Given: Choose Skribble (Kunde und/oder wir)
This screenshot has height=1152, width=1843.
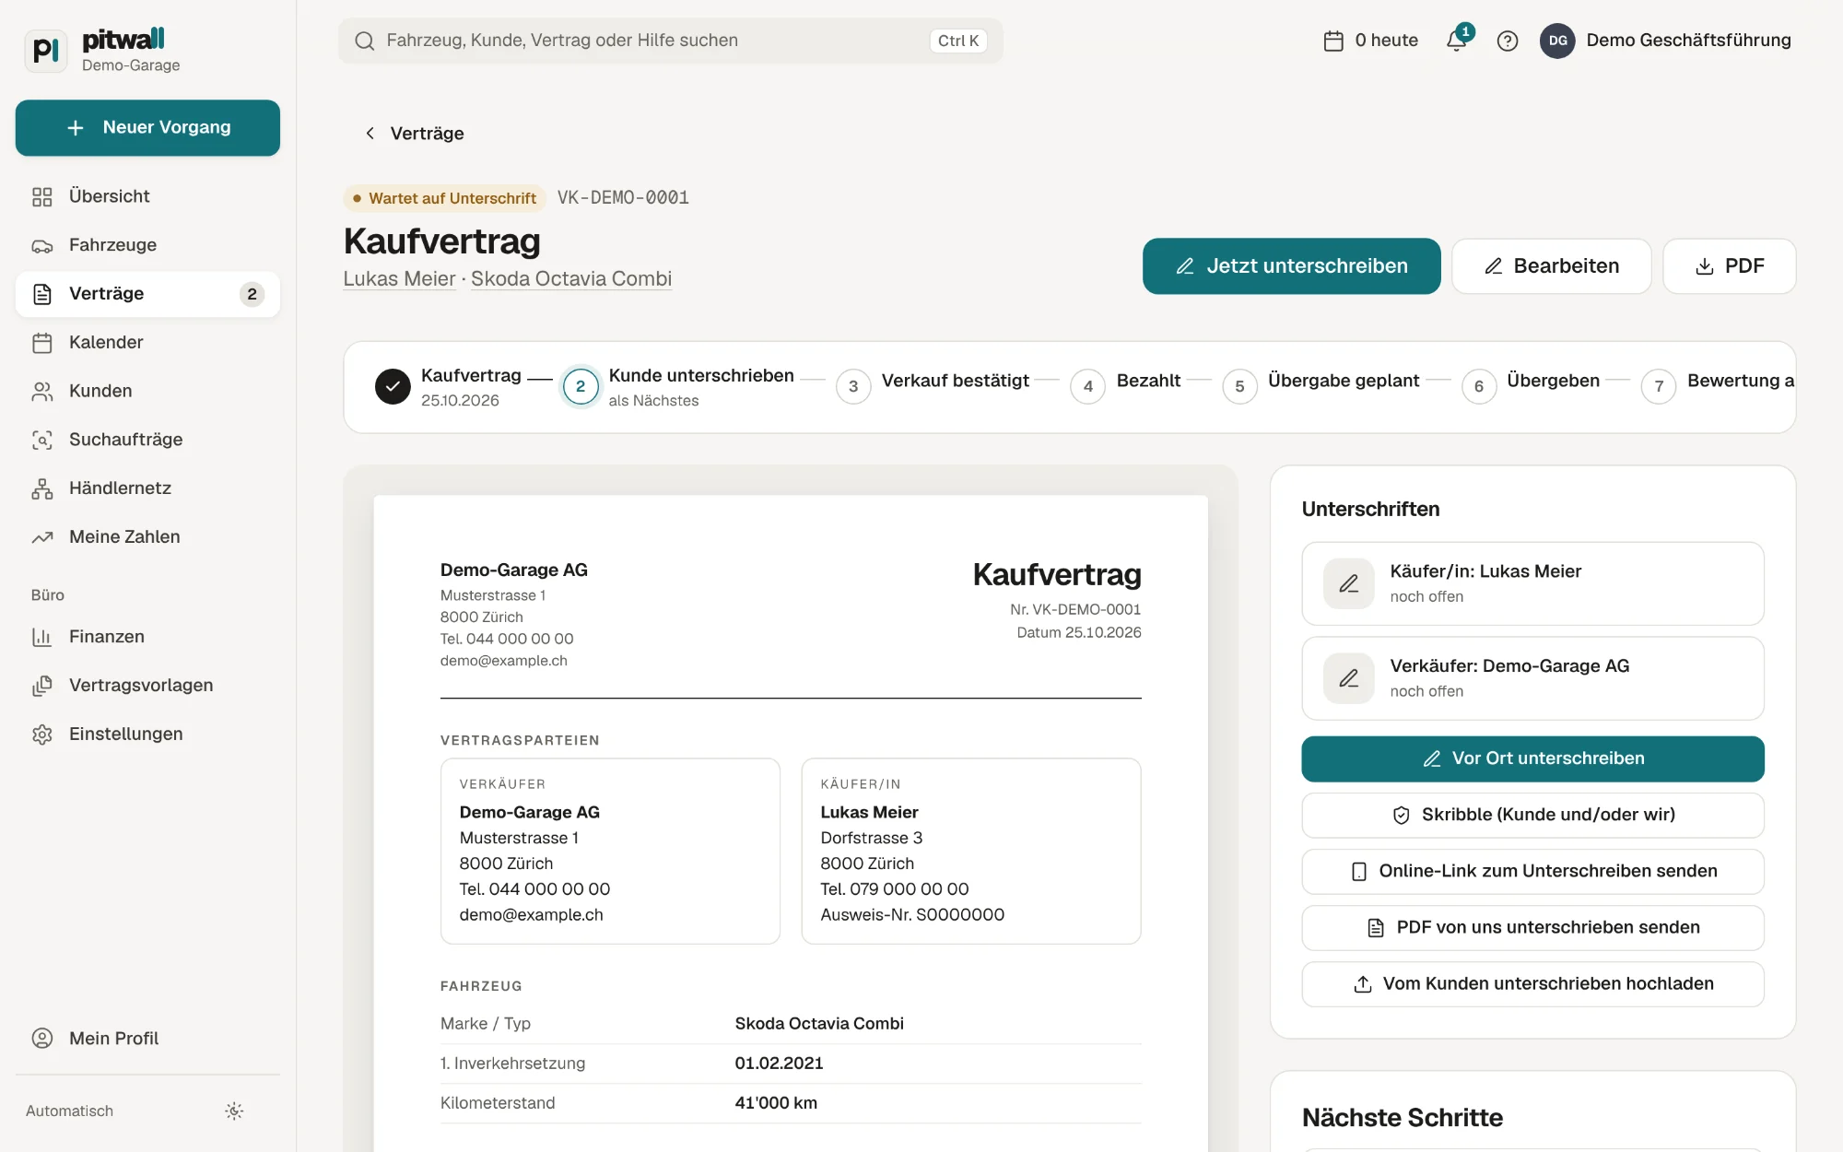Looking at the screenshot, I should 1532,815.
